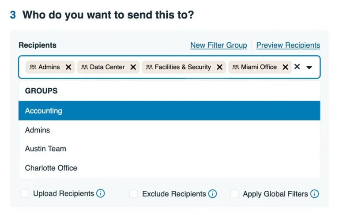Screen dimensions: 339x215
Task: Toggle the Apply Global Filters checkbox
Action: [x=234, y=194]
